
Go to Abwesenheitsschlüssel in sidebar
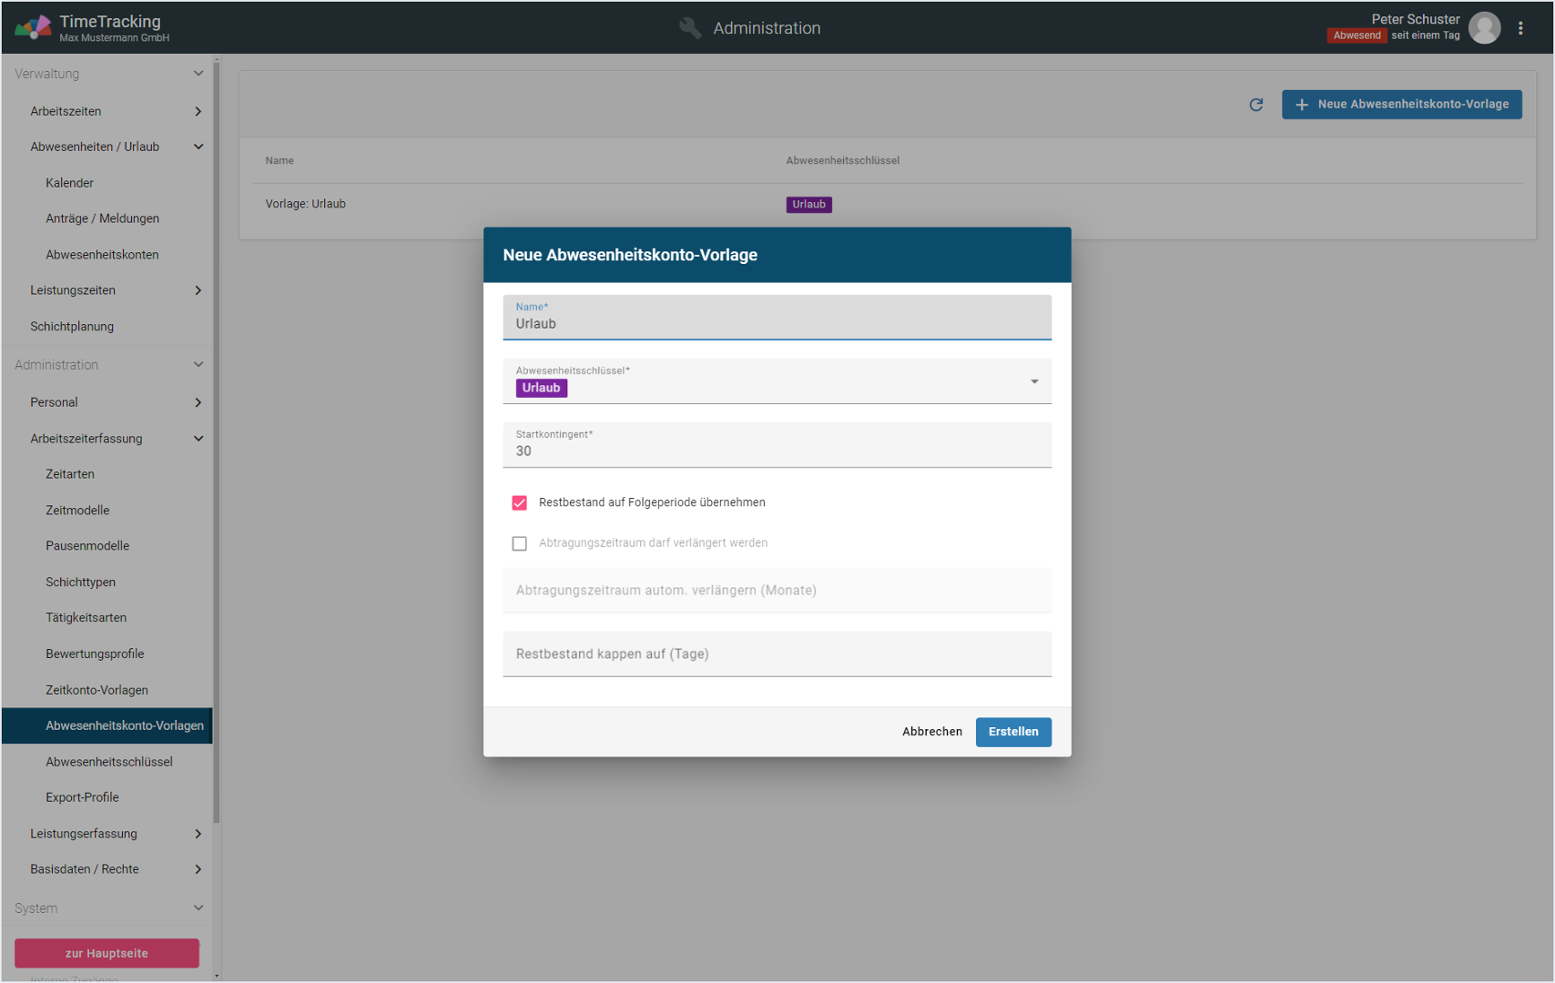click(x=109, y=762)
